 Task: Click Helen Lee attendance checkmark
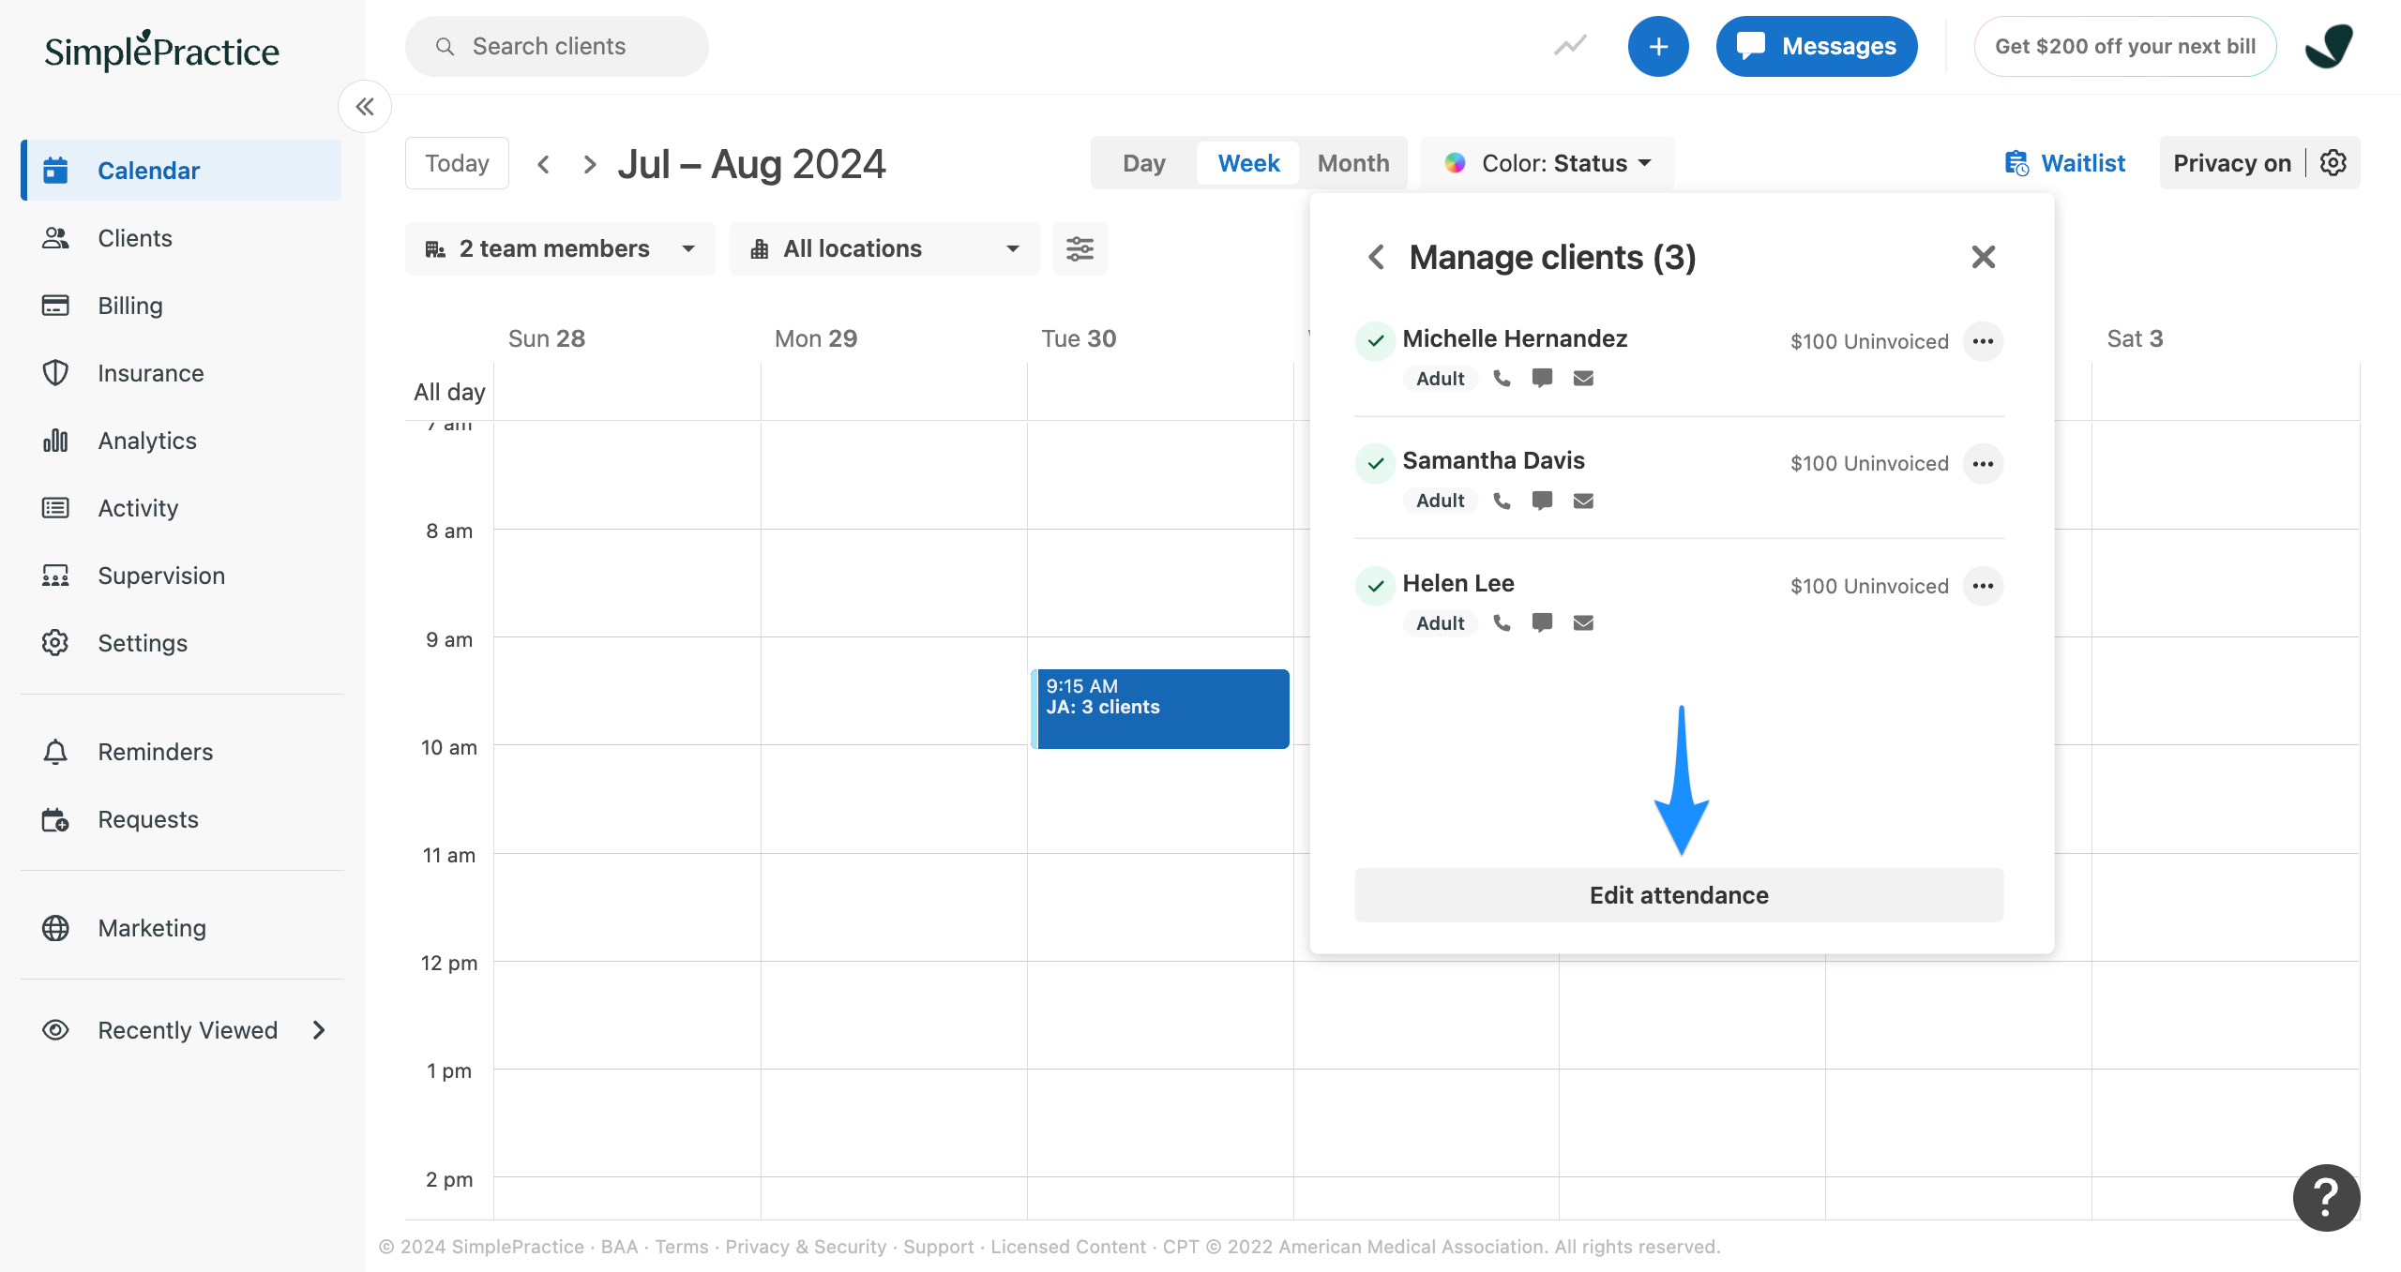[x=1375, y=586]
